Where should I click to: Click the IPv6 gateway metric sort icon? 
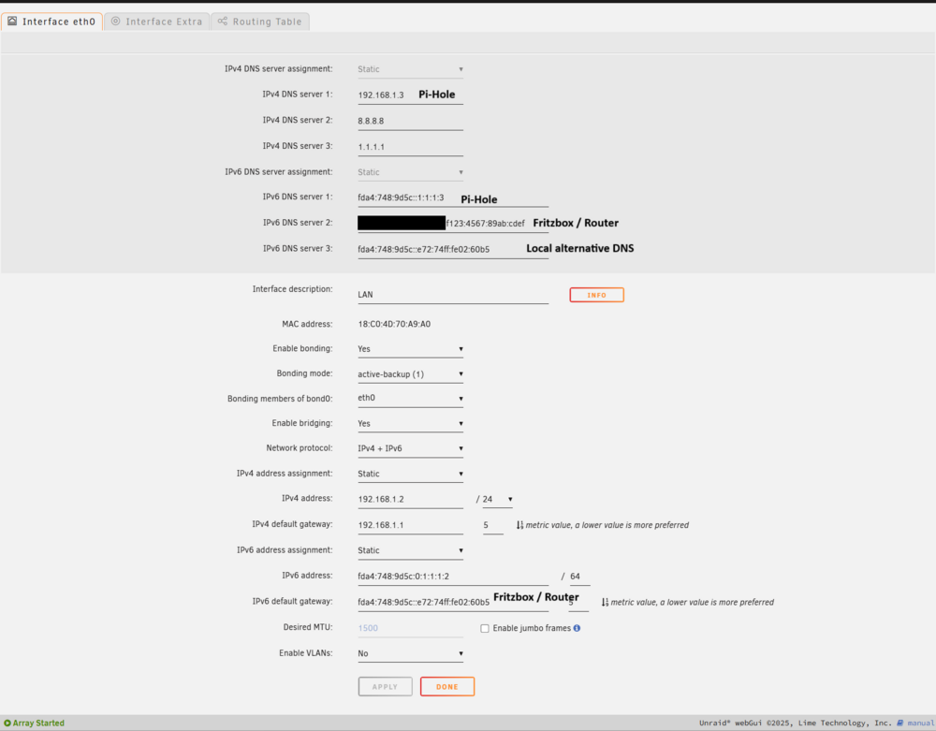(x=605, y=603)
